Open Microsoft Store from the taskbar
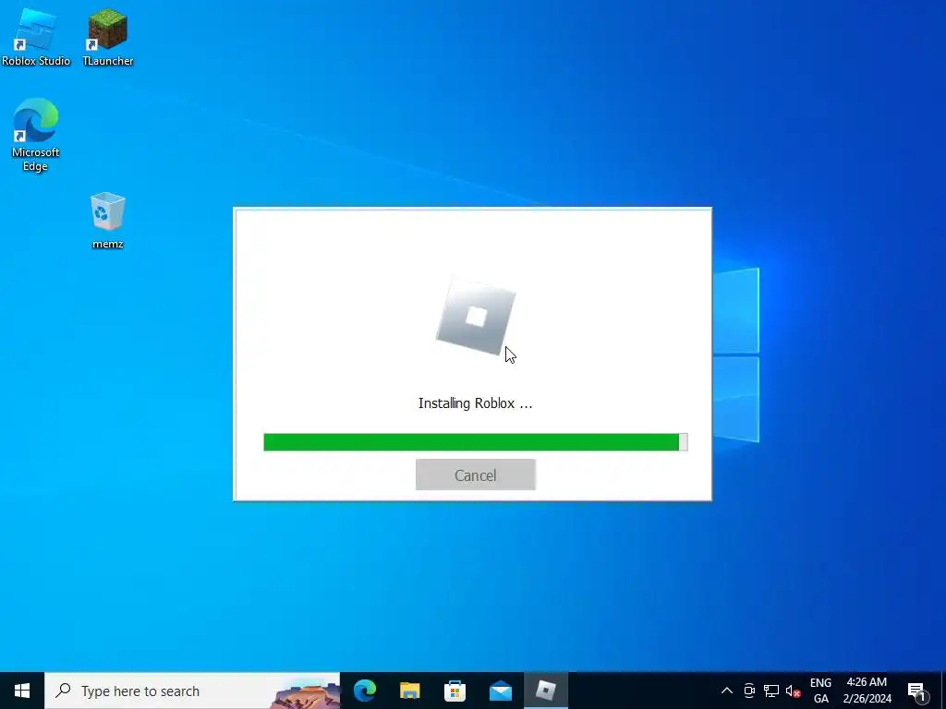This screenshot has width=946, height=709. click(455, 691)
